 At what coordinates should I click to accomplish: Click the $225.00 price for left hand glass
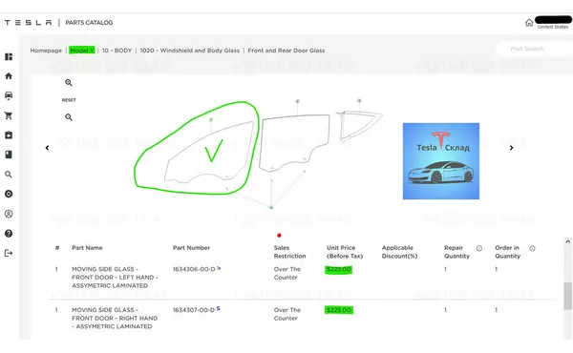338,270
